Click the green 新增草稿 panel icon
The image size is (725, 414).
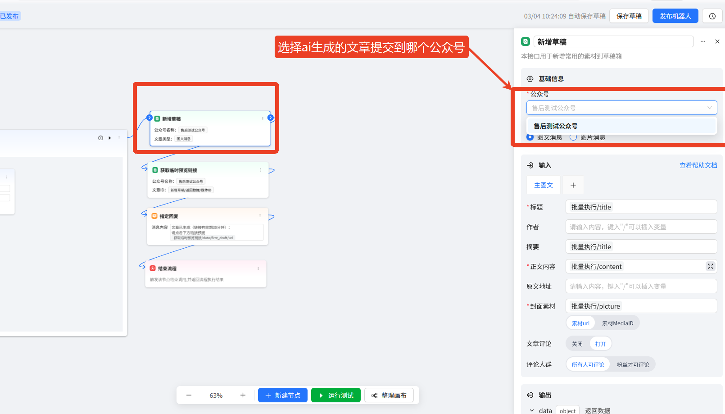(x=526, y=41)
